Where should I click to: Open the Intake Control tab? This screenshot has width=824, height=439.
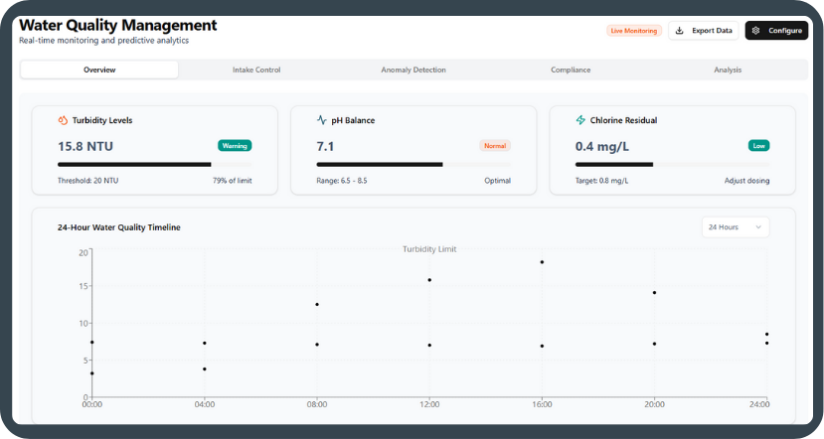pos(256,70)
